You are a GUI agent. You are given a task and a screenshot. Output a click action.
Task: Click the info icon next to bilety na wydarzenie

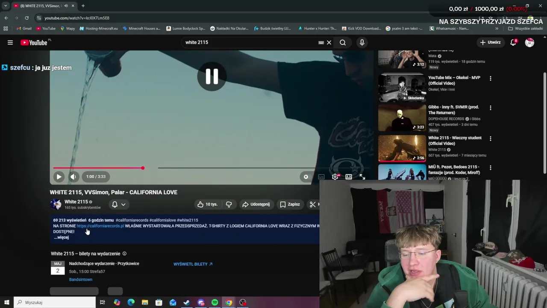(x=124, y=254)
